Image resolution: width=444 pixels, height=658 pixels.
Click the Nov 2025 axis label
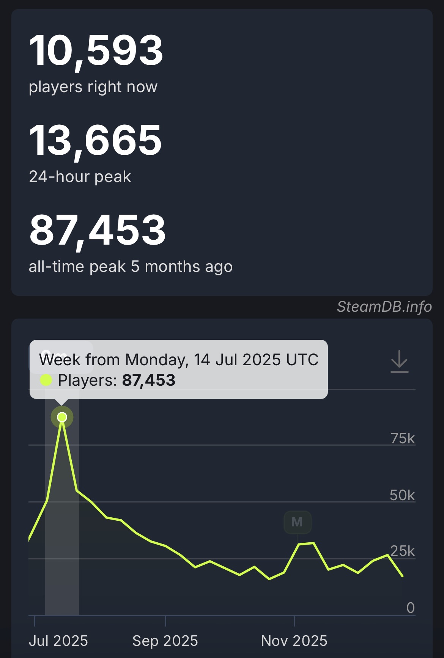point(294,641)
